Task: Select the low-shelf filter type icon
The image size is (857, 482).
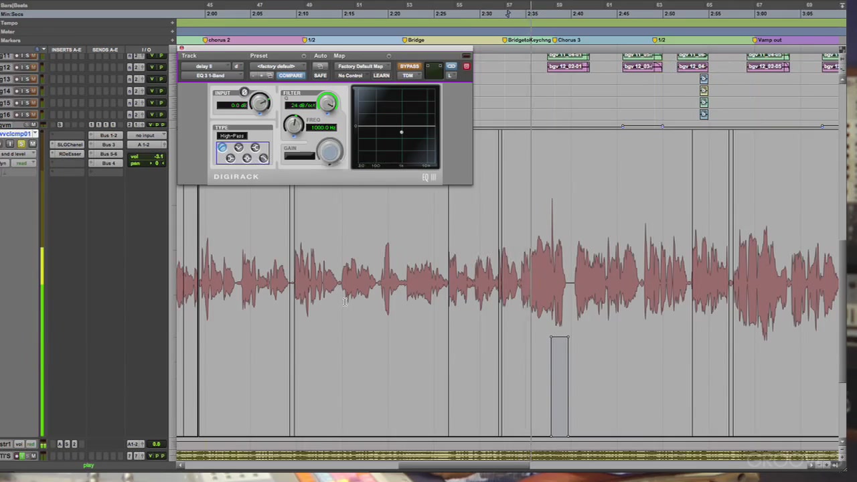Action: coord(230,159)
